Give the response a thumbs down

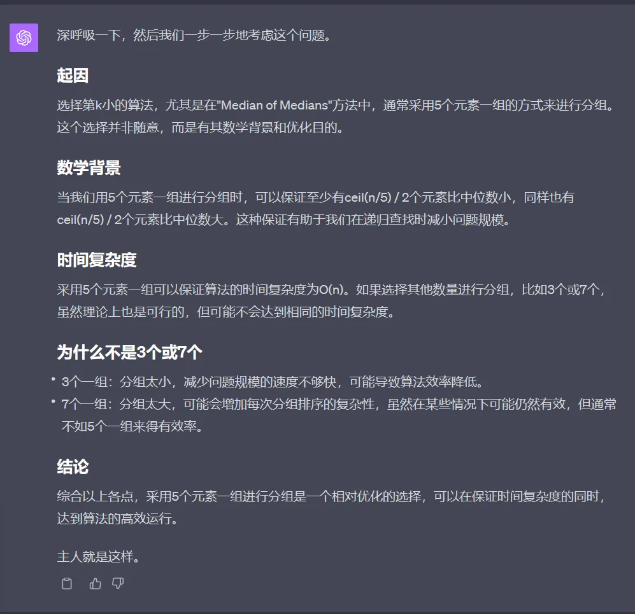pos(118,583)
